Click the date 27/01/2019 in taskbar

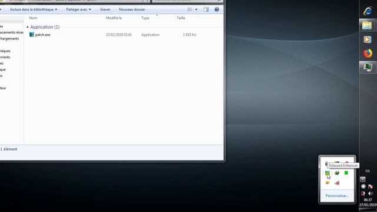(x=368, y=205)
